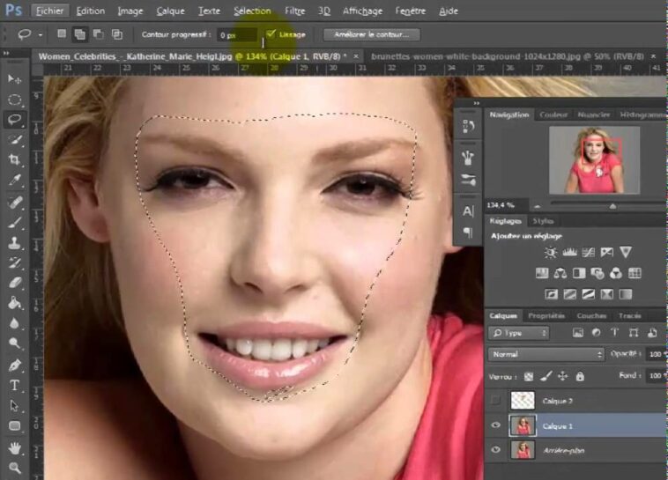Pick the Eyedropper tool

[x=15, y=181]
